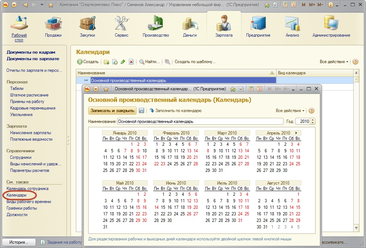The width and height of the screenshot is (366, 248).
Task: Click the Наименование input field in calendar form
Action: pyautogui.click(x=200, y=121)
